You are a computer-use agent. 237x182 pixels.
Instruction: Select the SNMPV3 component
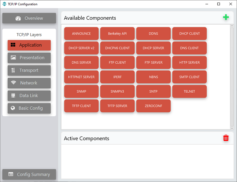coord(117,91)
